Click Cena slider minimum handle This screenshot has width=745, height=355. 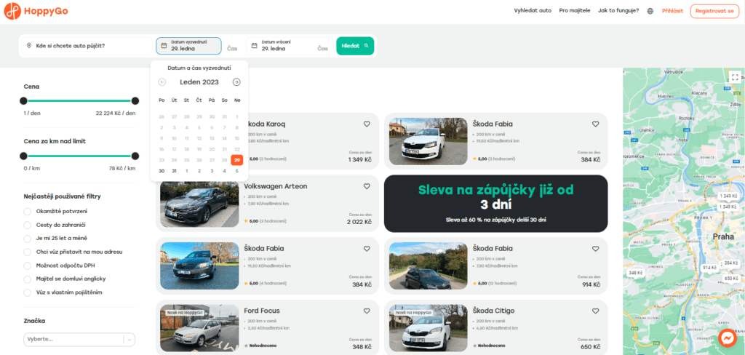(x=23, y=100)
